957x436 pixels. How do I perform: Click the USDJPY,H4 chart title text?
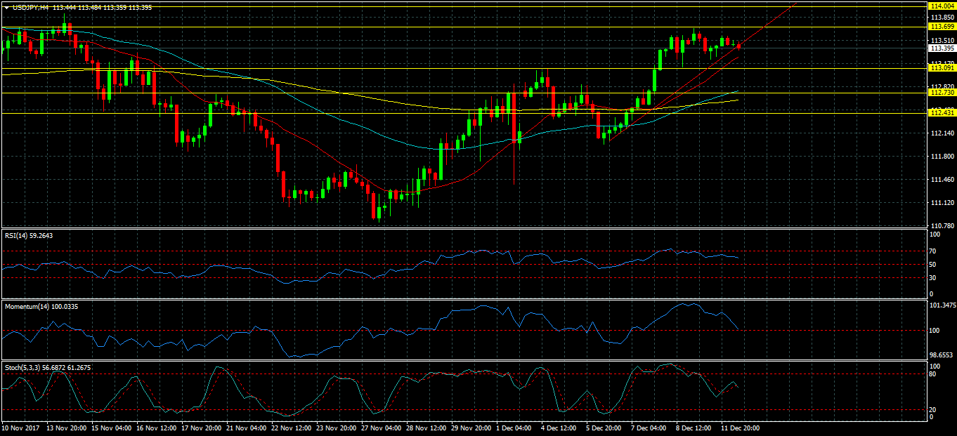tap(31, 6)
